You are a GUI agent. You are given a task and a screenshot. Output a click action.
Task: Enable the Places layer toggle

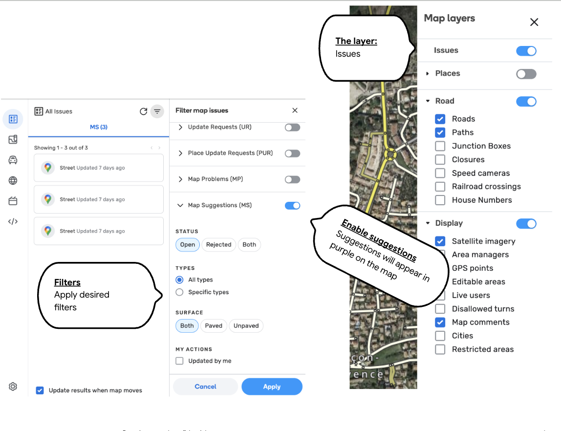tap(526, 74)
